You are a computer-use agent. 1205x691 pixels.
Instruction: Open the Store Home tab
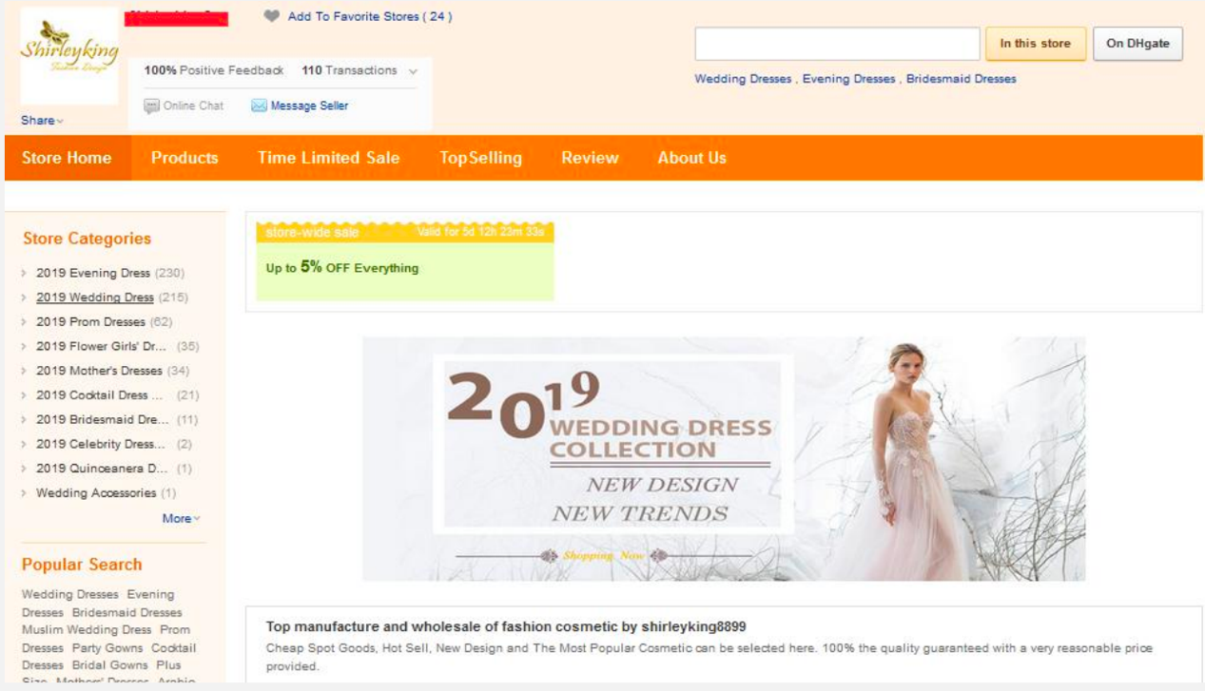coord(67,158)
